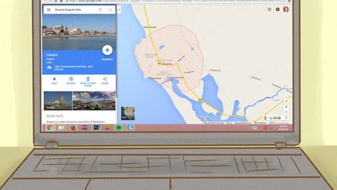Switch to Earth satellite view thumbnail
The width and height of the screenshot is (337, 190).
pos(128,113)
